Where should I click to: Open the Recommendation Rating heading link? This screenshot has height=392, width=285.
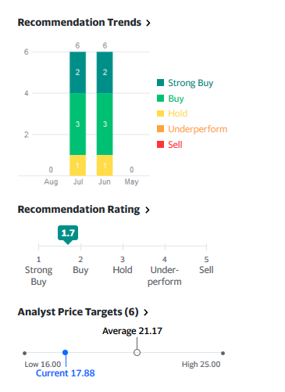pos(79,210)
